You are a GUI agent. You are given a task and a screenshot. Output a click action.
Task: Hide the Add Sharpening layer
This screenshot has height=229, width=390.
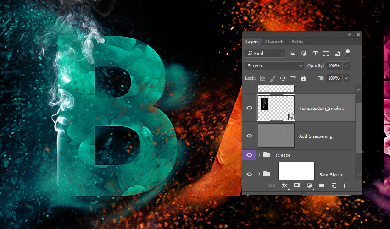coord(249,136)
